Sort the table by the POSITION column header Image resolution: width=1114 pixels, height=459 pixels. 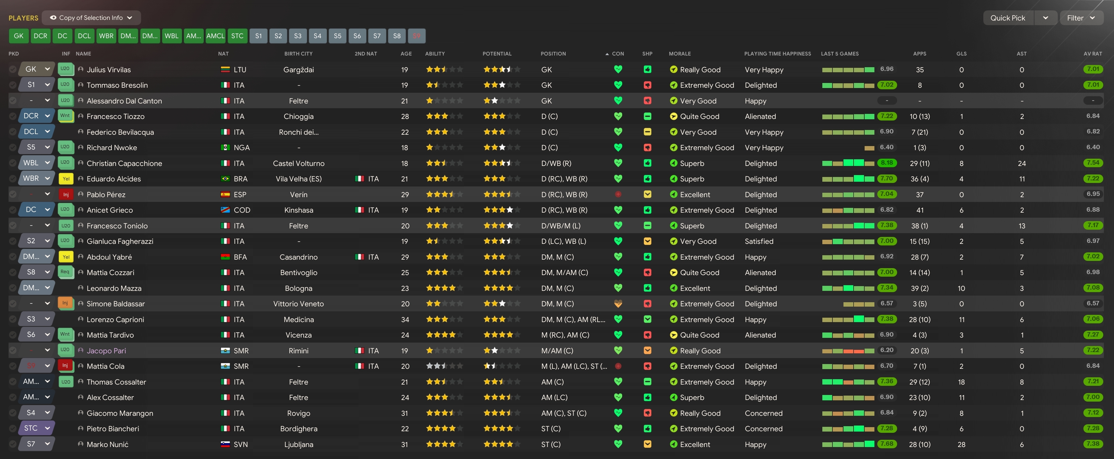pyautogui.click(x=553, y=54)
